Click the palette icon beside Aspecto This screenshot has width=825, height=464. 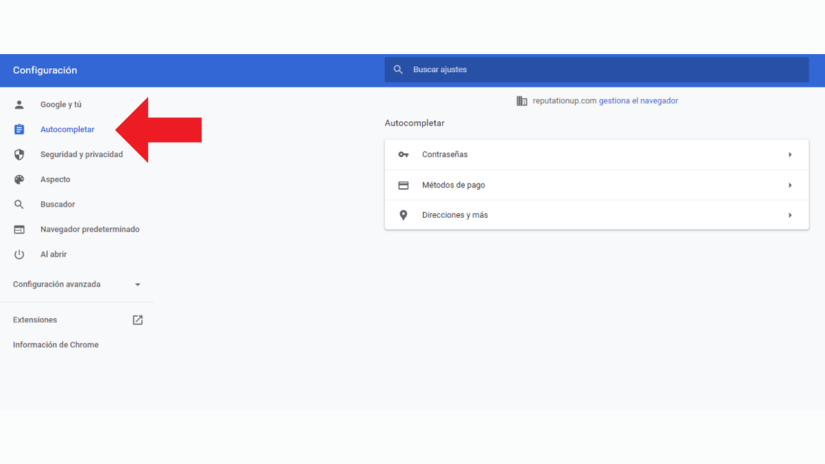pos(19,179)
